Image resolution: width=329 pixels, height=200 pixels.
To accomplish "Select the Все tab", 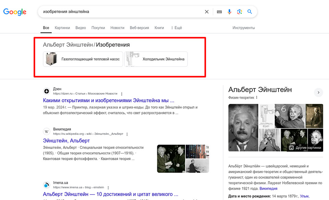I will [46, 28].
